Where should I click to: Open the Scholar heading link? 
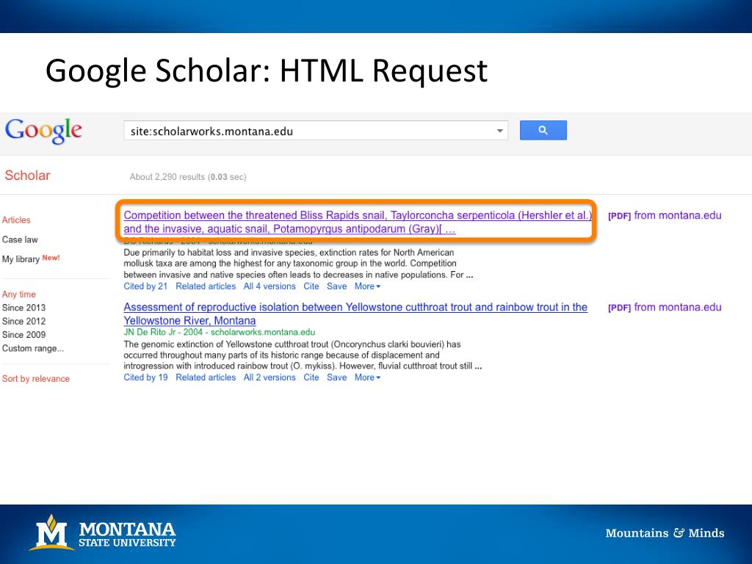pyautogui.click(x=27, y=176)
